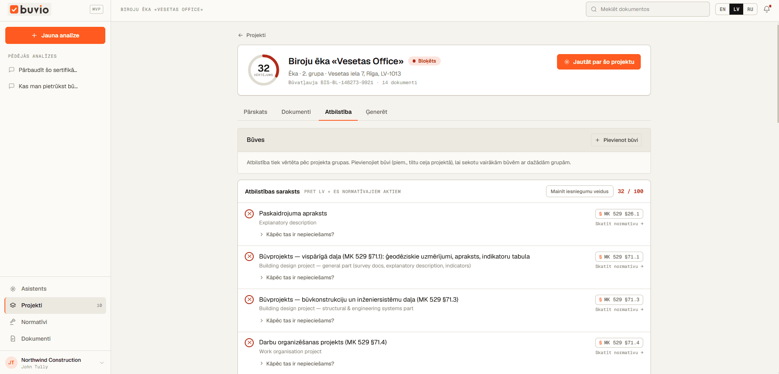Click Skatīt normatīvu under MK 529 §26.1
Viewport: 779px width, 374px height.
[619, 224]
